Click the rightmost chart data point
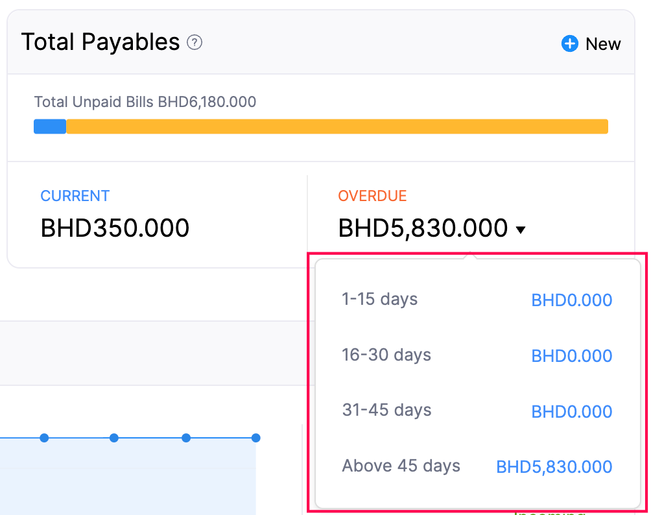The image size is (651, 515). point(255,438)
